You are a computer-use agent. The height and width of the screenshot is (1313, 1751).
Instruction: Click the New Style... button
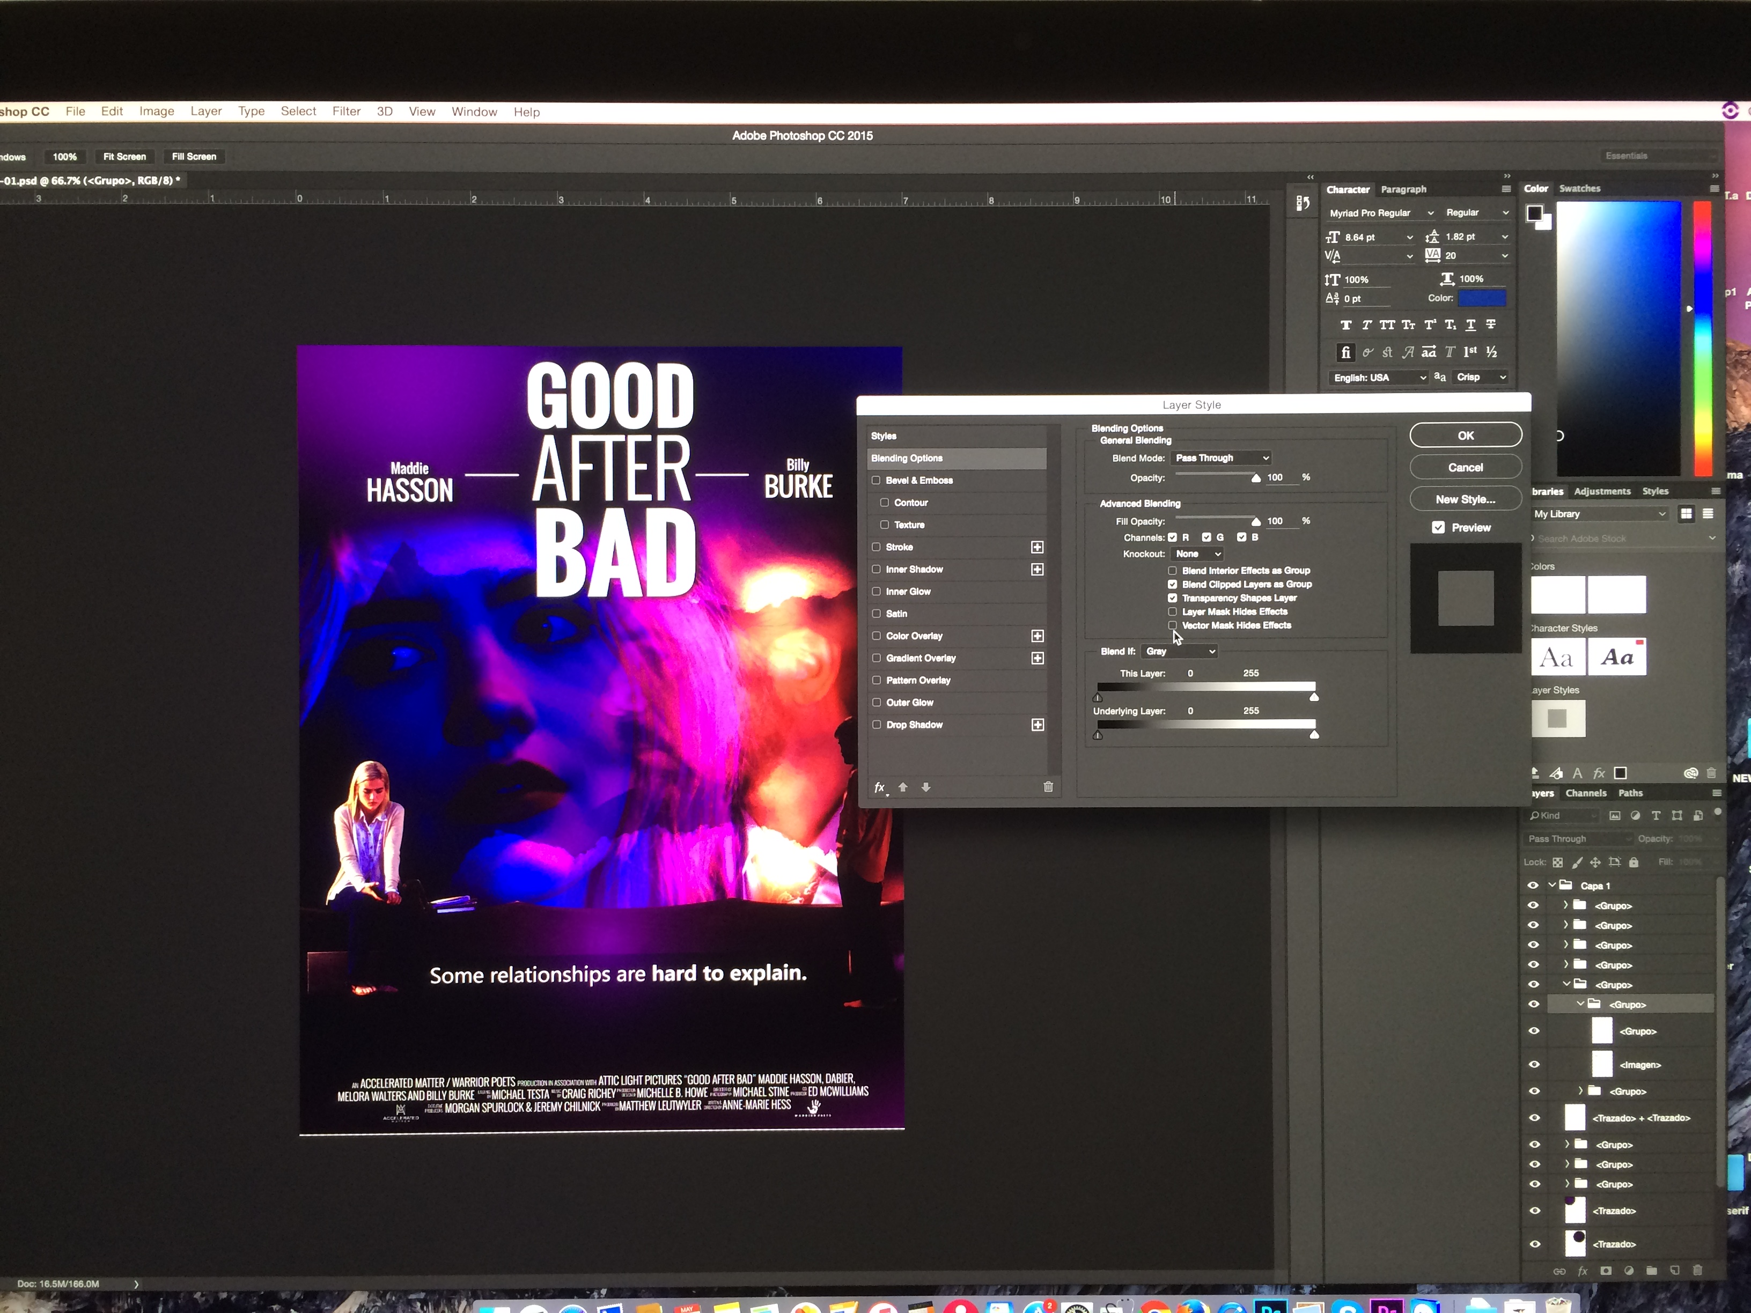[x=1465, y=499]
